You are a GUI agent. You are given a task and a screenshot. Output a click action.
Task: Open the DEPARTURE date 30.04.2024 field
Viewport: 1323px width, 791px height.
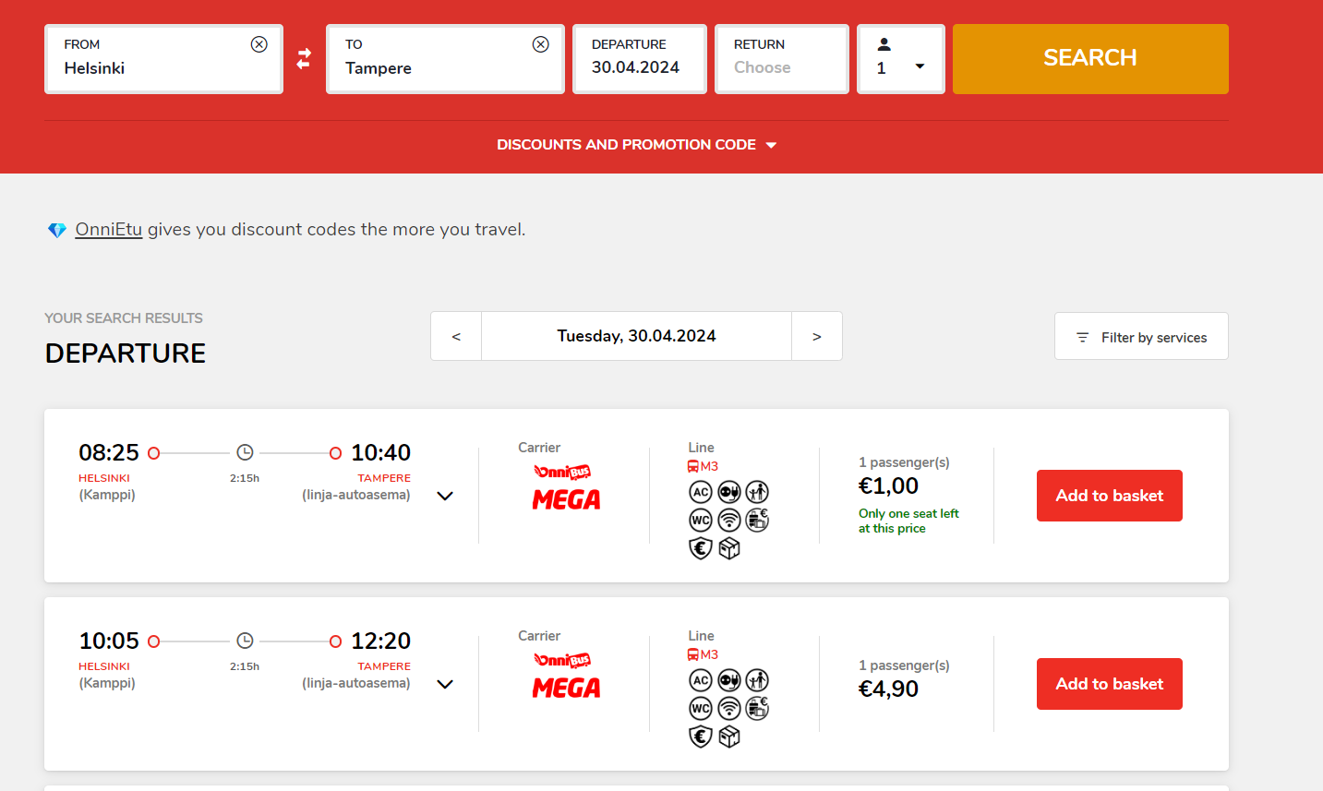(640, 59)
